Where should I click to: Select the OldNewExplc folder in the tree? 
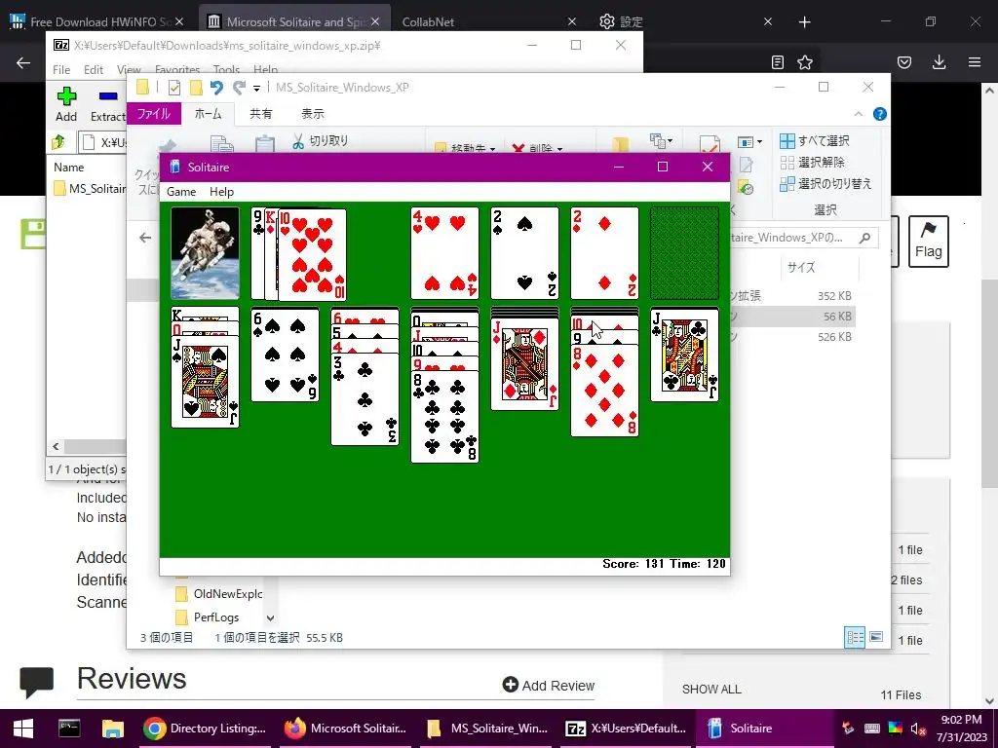(219, 593)
